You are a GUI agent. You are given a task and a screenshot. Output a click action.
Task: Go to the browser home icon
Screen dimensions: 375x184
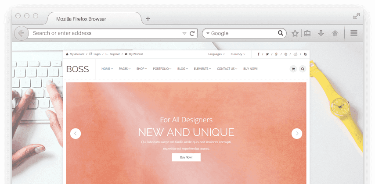tap(335, 33)
